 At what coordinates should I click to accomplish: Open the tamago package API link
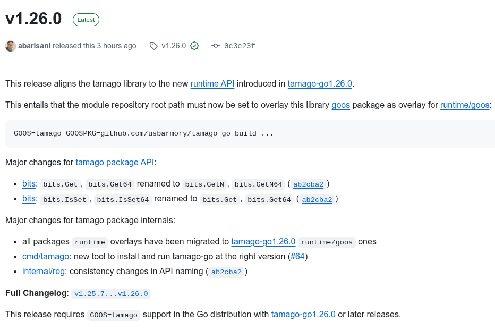pos(115,162)
